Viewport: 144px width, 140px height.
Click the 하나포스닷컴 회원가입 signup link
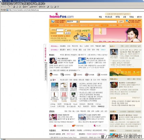point(59,38)
